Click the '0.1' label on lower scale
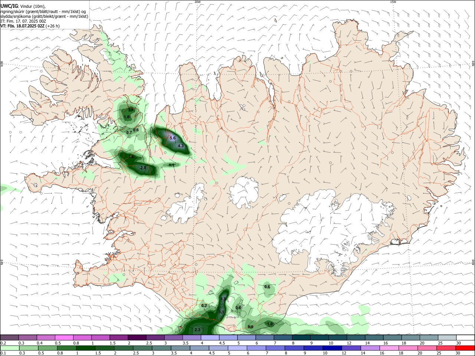This screenshot has width=475, height=356. pyautogui.click(x=3, y=353)
